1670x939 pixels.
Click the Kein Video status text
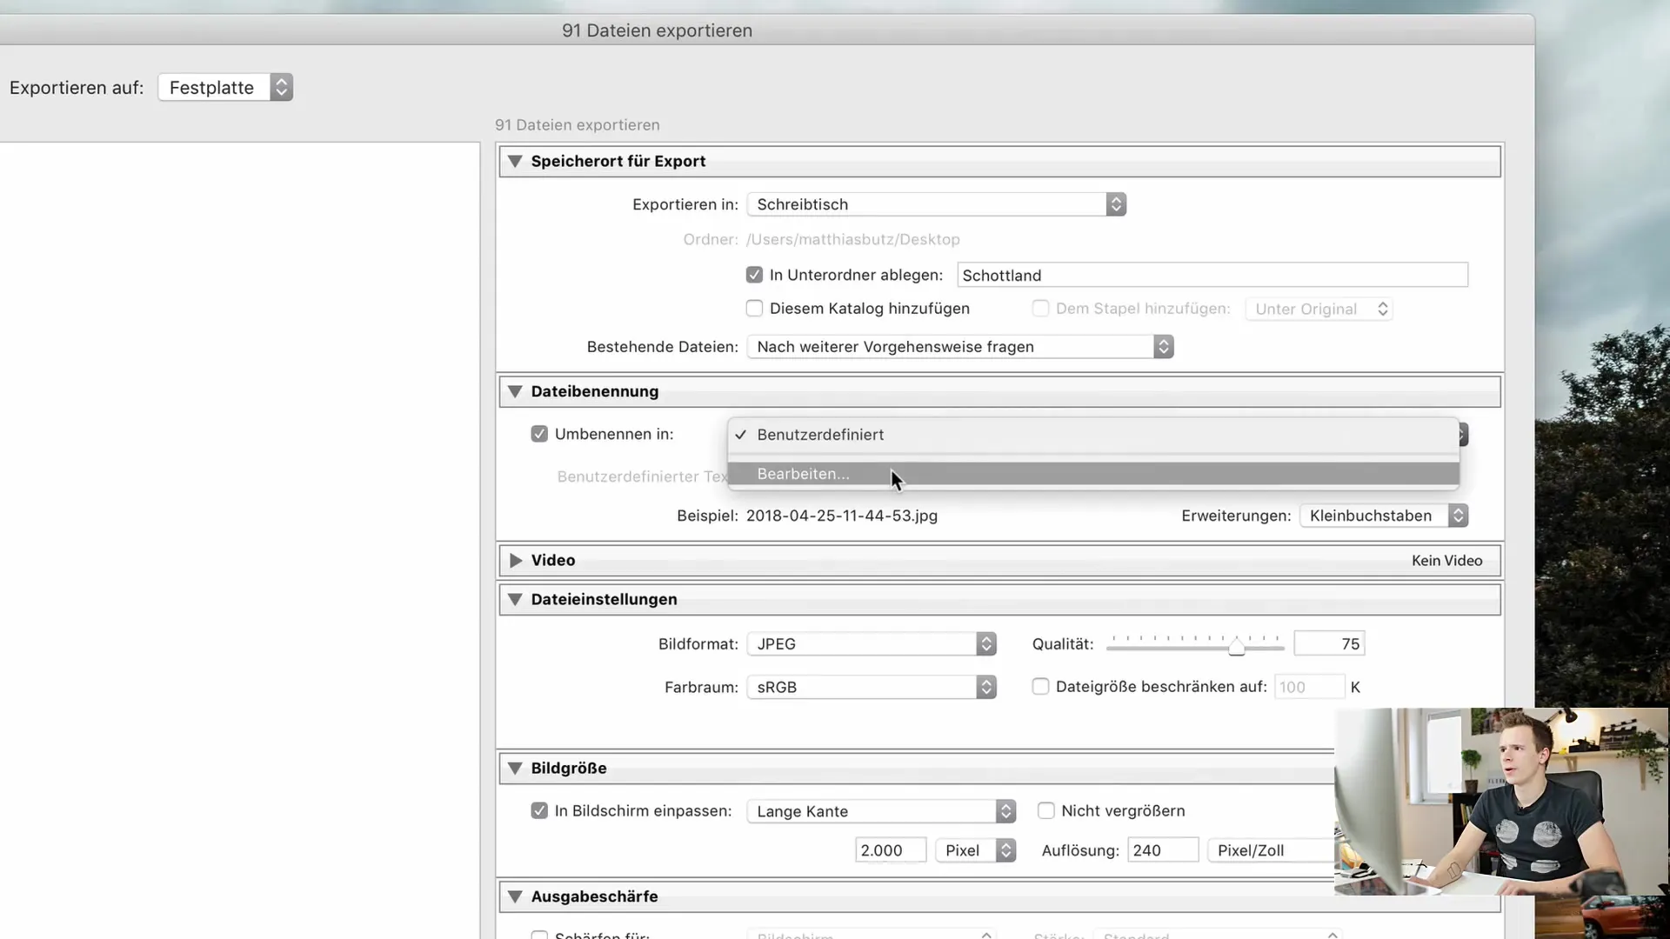click(x=1446, y=561)
